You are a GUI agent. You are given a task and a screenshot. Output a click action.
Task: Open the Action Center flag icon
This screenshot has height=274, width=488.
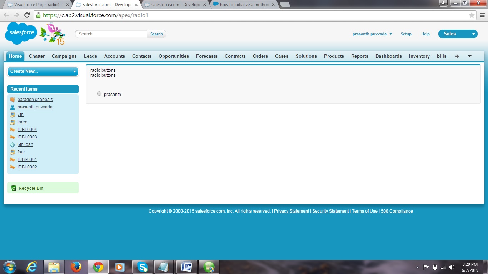426,267
